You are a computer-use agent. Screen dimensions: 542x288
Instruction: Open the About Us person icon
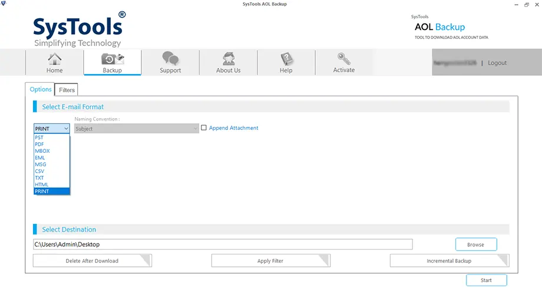tap(229, 59)
